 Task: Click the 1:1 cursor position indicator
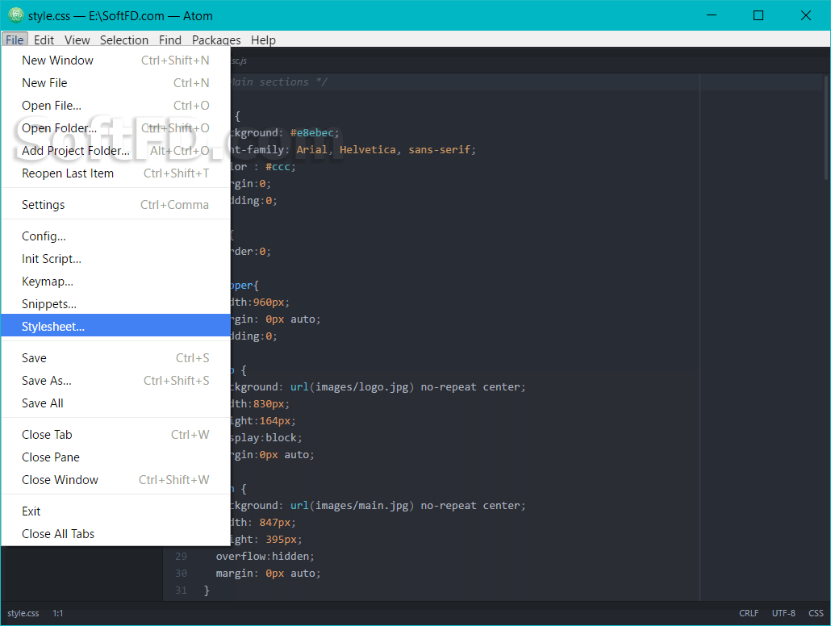pyautogui.click(x=58, y=613)
